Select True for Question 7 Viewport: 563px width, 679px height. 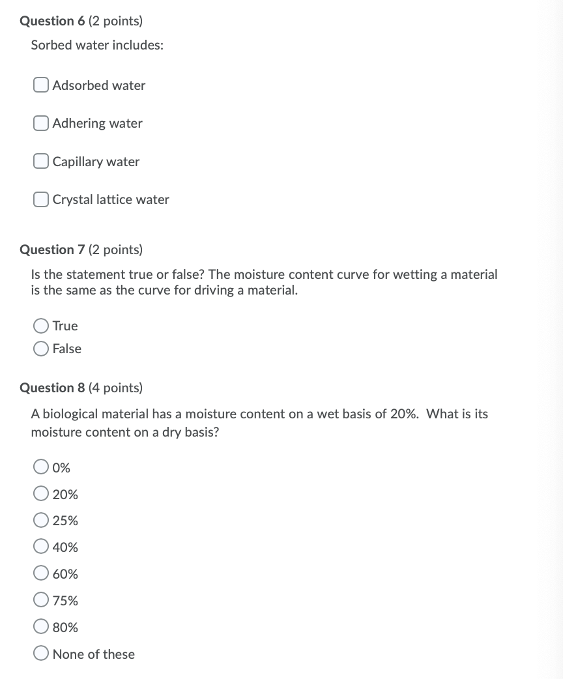[x=40, y=325]
